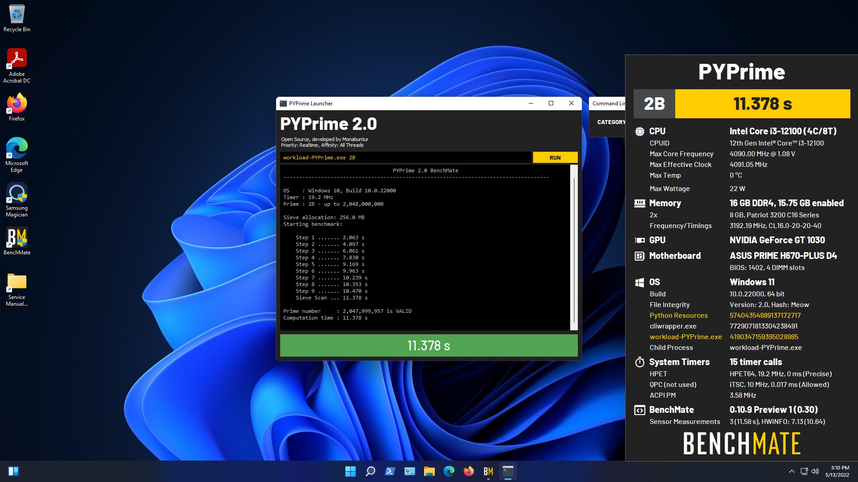This screenshot has height=482, width=858.
Task: Close the PYPrime Launcher window
Action: tap(571, 104)
